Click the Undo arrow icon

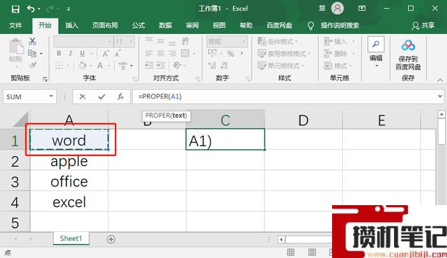(x=31, y=9)
